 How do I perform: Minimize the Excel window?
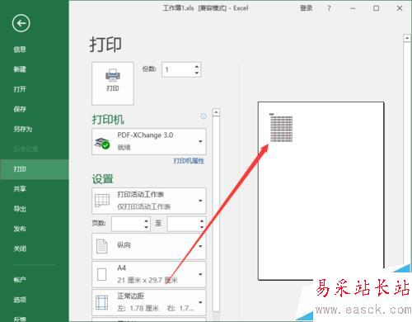(x=353, y=8)
